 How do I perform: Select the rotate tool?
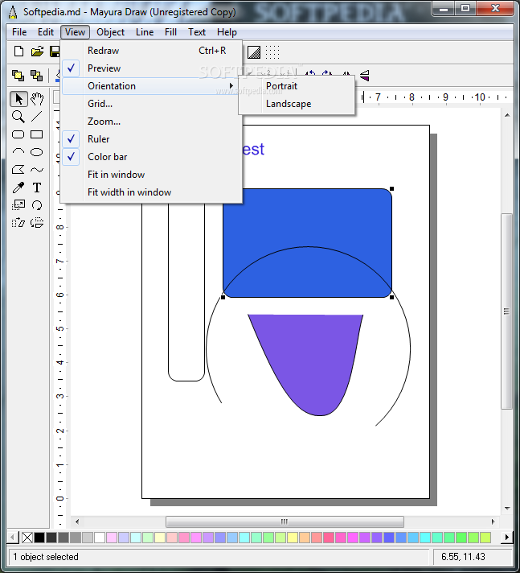tap(36, 205)
